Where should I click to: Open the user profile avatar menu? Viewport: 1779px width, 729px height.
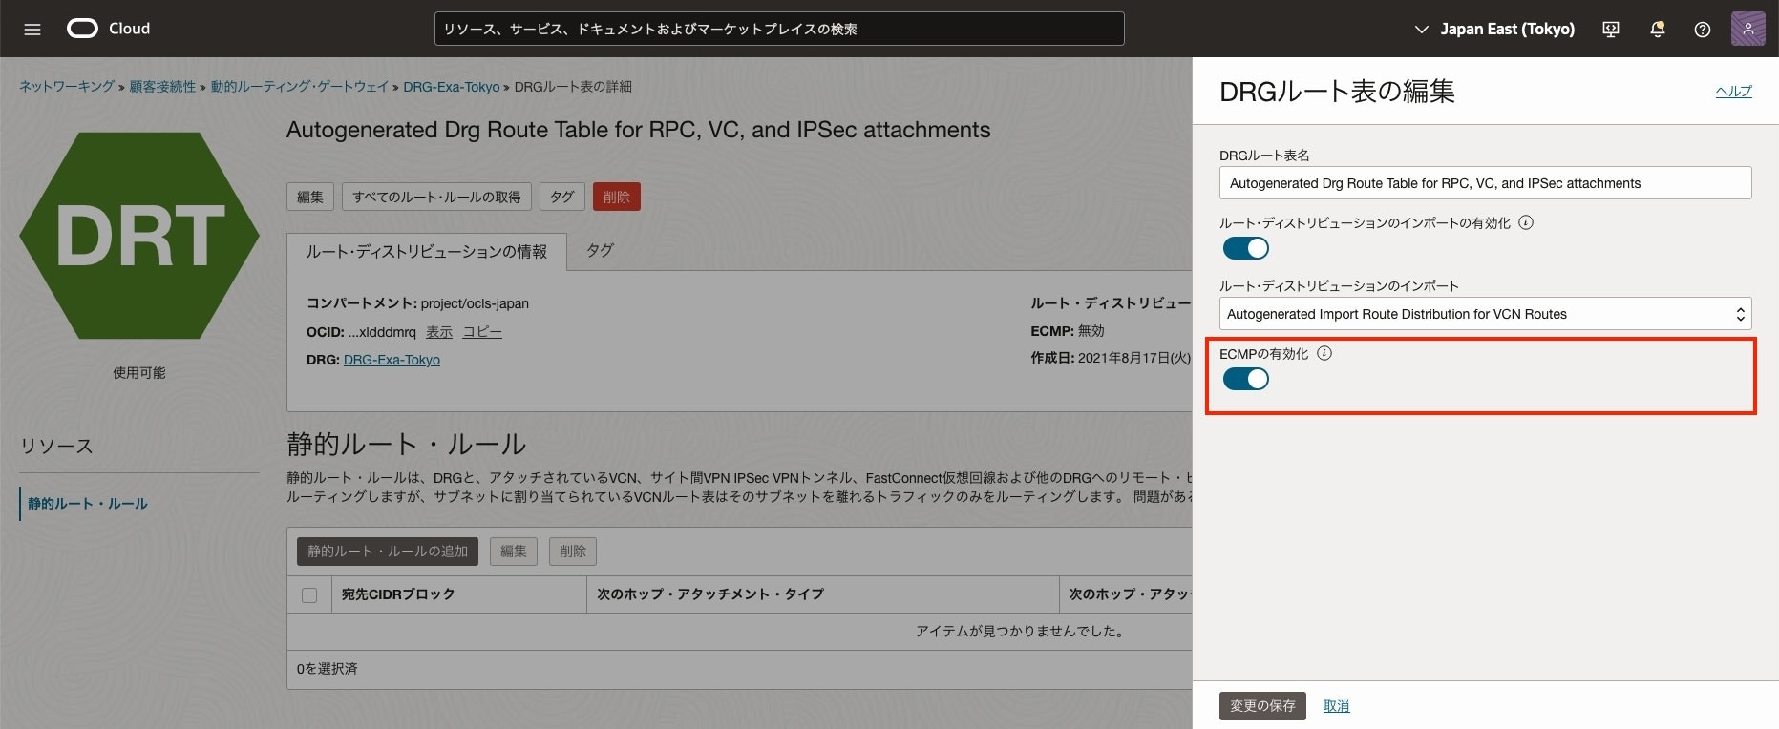click(1747, 29)
